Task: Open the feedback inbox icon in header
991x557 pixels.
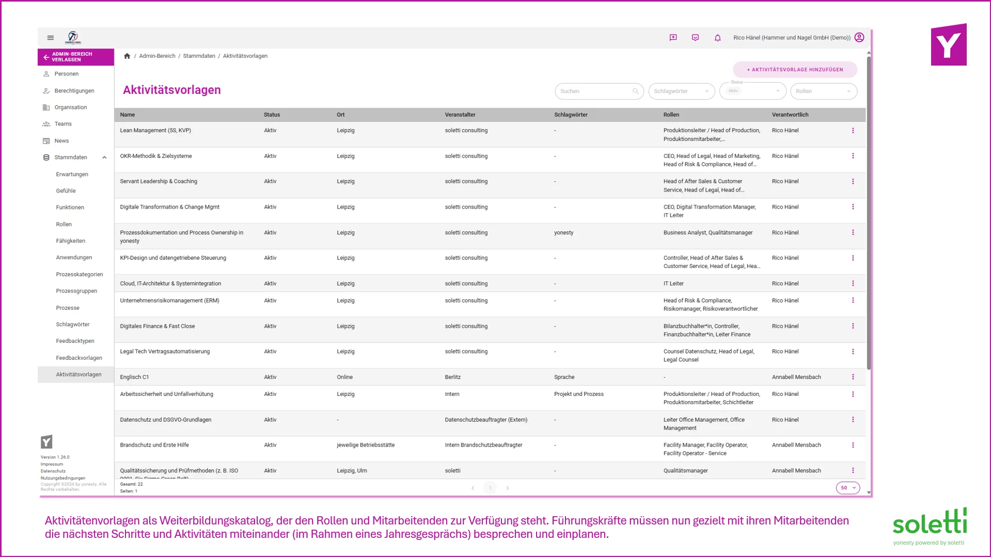Action: pyautogui.click(x=695, y=38)
